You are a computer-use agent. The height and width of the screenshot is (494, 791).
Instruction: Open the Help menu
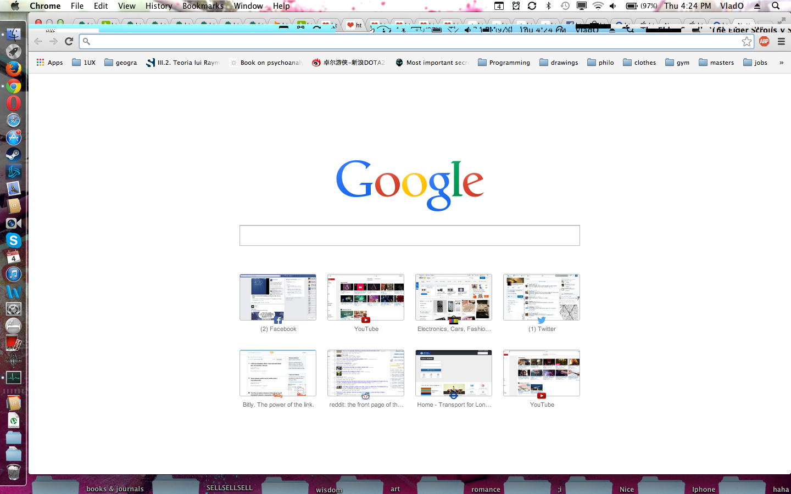click(281, 6)
